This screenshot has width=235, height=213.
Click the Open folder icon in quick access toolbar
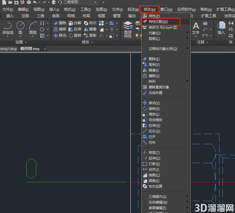(x=10, y=2)
